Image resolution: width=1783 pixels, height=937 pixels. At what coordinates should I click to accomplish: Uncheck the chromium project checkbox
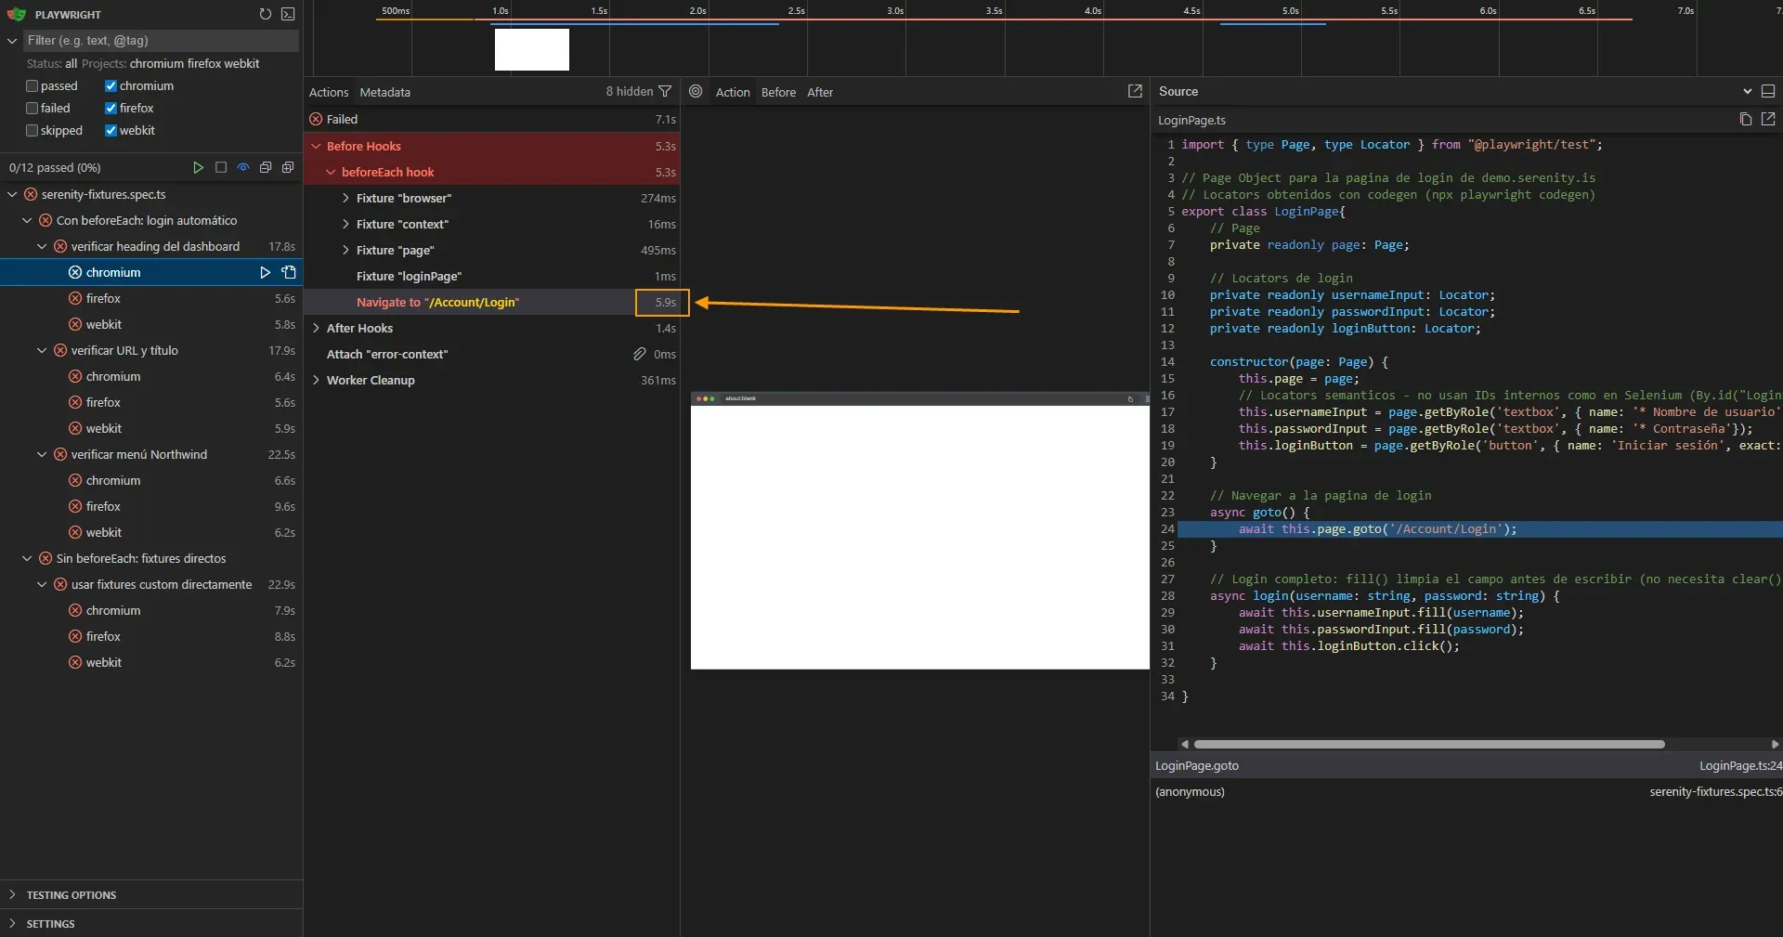pyautogui.click(x=111, y=85)
